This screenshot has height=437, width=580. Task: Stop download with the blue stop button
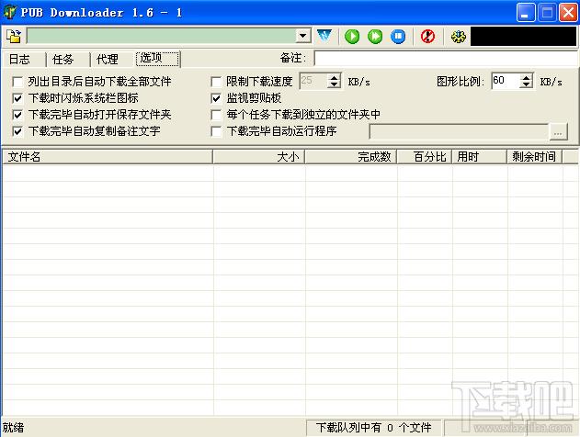click(x=398, y=36)
